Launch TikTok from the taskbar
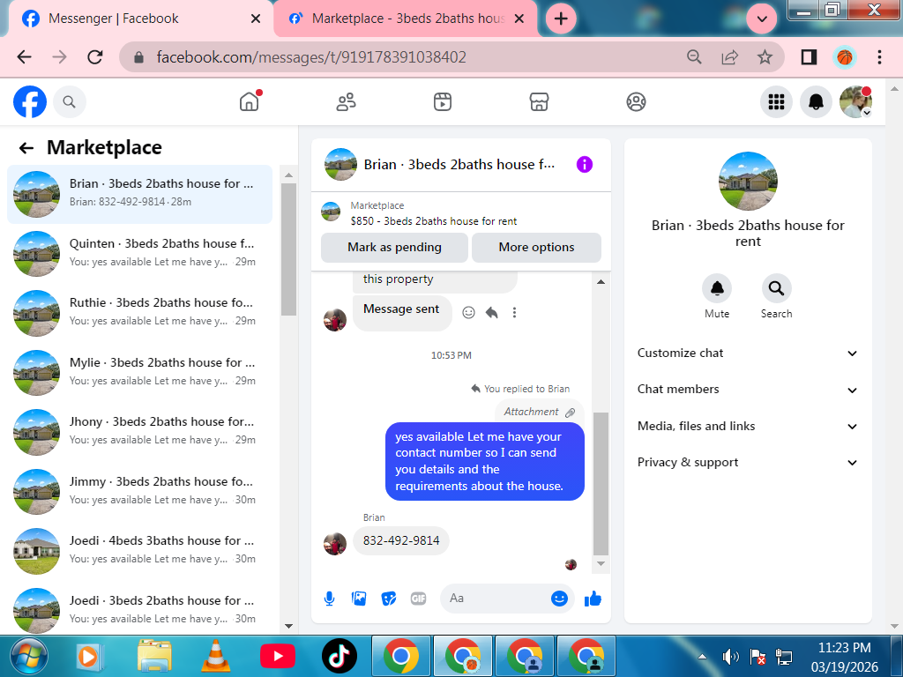 340,656
